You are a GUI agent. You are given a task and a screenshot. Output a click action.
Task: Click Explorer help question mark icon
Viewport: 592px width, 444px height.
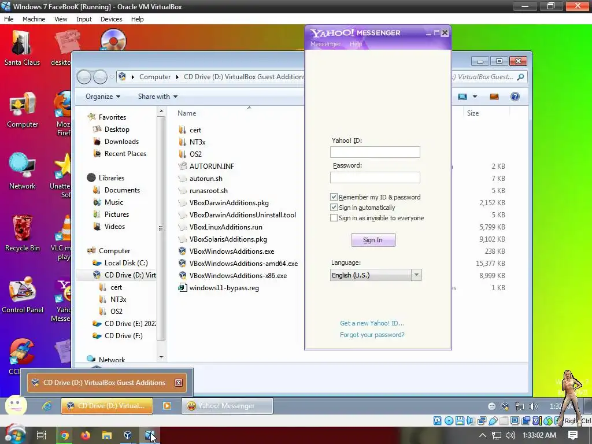pyautogui.click(x=515, y=97)
